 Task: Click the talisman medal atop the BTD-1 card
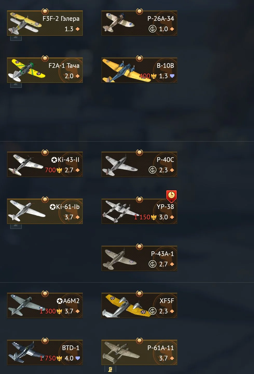45,340
